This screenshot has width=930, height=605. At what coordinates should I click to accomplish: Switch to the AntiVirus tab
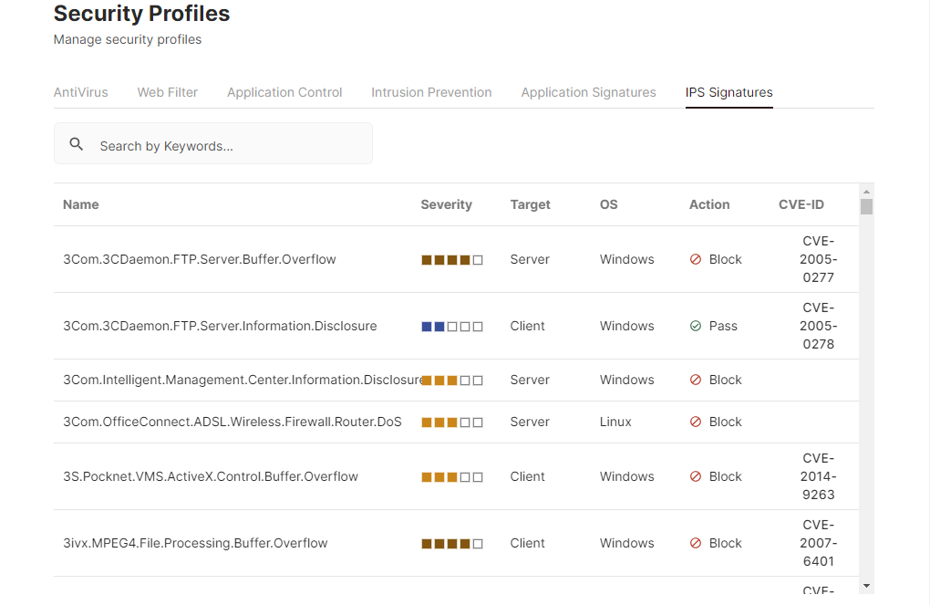(80, 92)
